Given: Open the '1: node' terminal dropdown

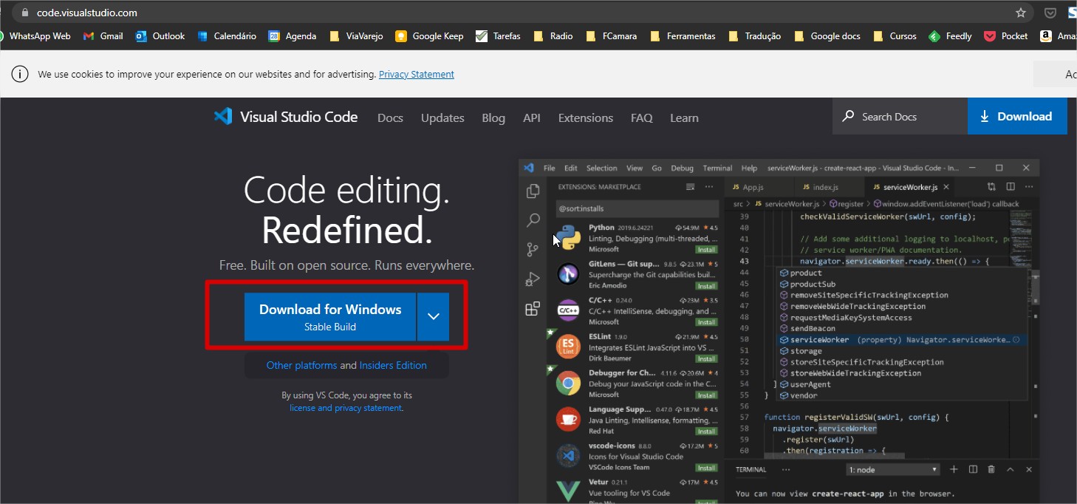Looking at the screenshot, I should (892, 470).
